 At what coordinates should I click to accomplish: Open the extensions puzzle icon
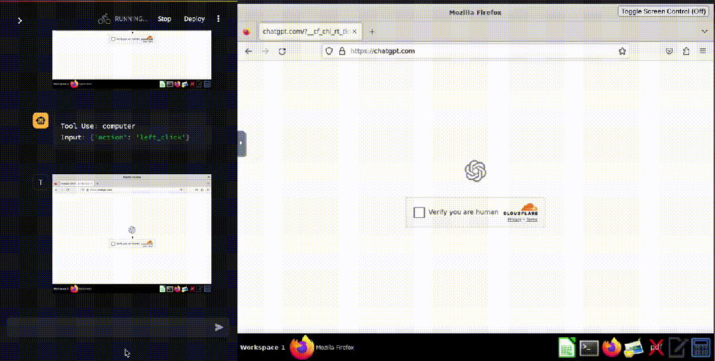pyautogui.click(x=686, y=51)
